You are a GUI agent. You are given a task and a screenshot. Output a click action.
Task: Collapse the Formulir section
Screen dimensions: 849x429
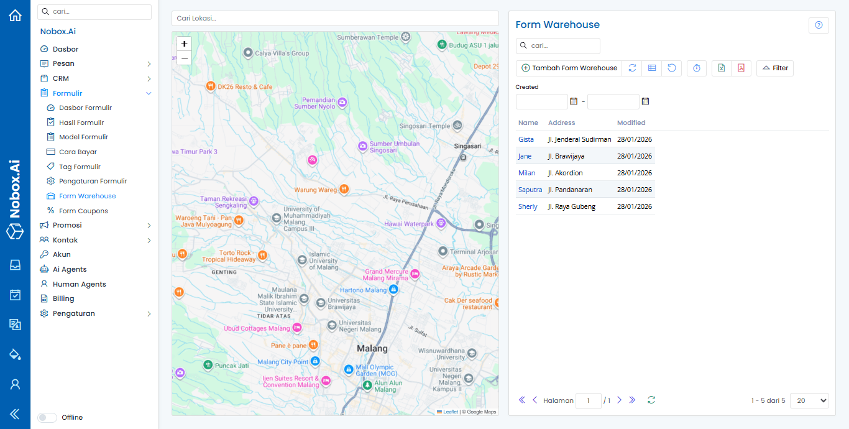coord(148,93)
